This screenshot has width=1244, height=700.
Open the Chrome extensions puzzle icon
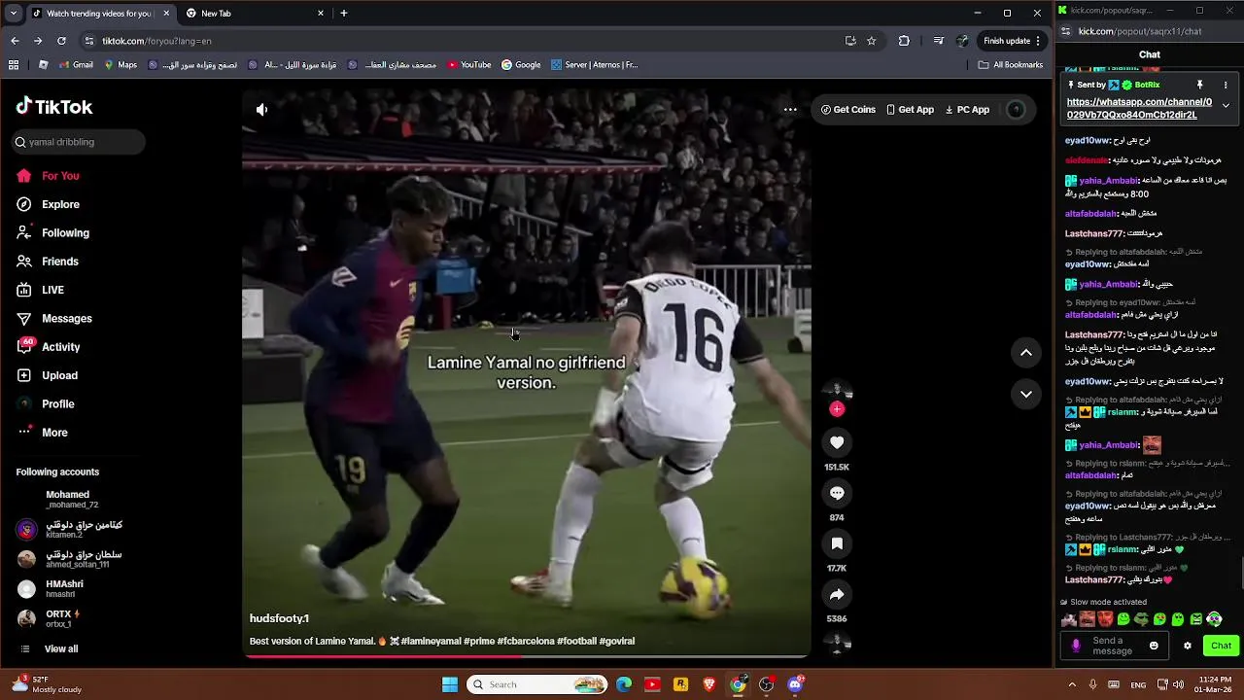[904, 41]
